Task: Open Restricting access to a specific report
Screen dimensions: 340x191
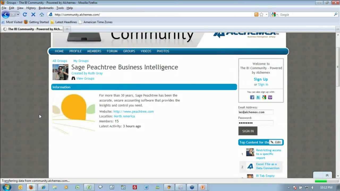Action: click(269, 154)
